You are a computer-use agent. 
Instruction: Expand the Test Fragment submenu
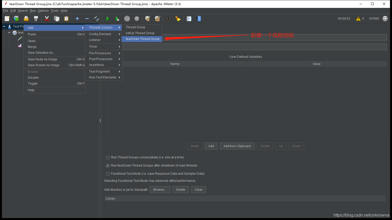click(x=104, y=72)
